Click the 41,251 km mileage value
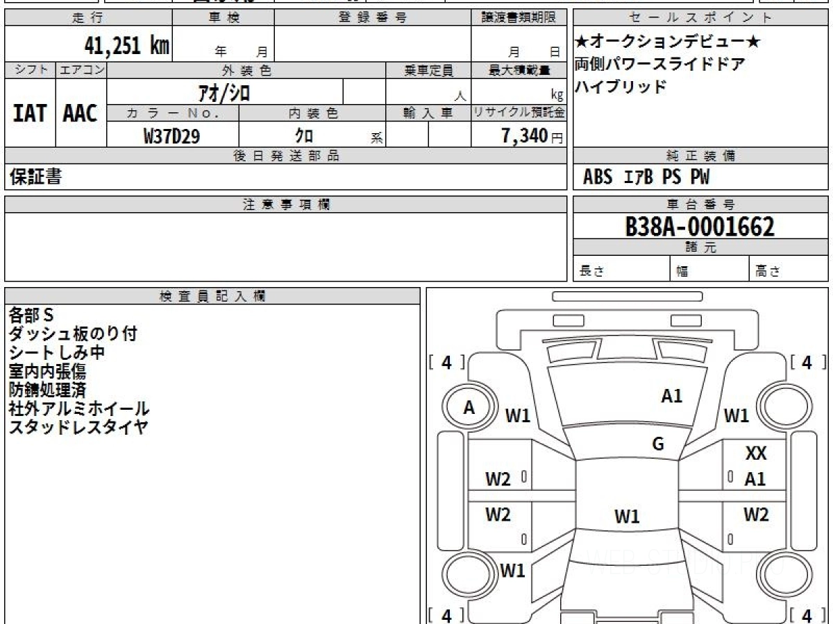 pyautogui.click(x=126, y=46)
